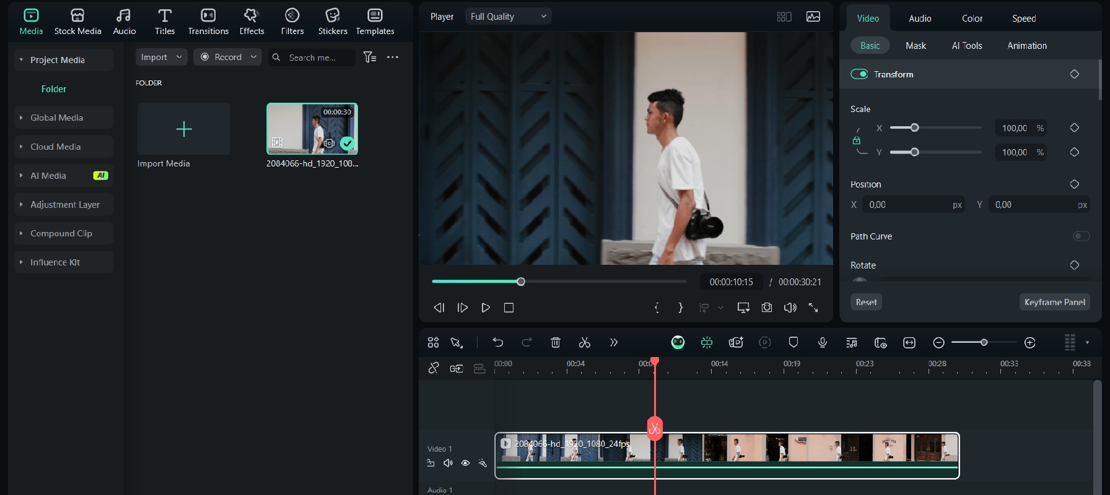
Task: Open the Stock Media tab
Action: pos(77,22)
